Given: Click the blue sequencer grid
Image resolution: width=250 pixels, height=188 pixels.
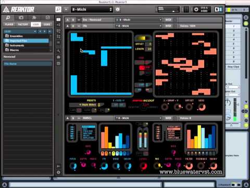Looking at the screenshot, I should (101, 64).
